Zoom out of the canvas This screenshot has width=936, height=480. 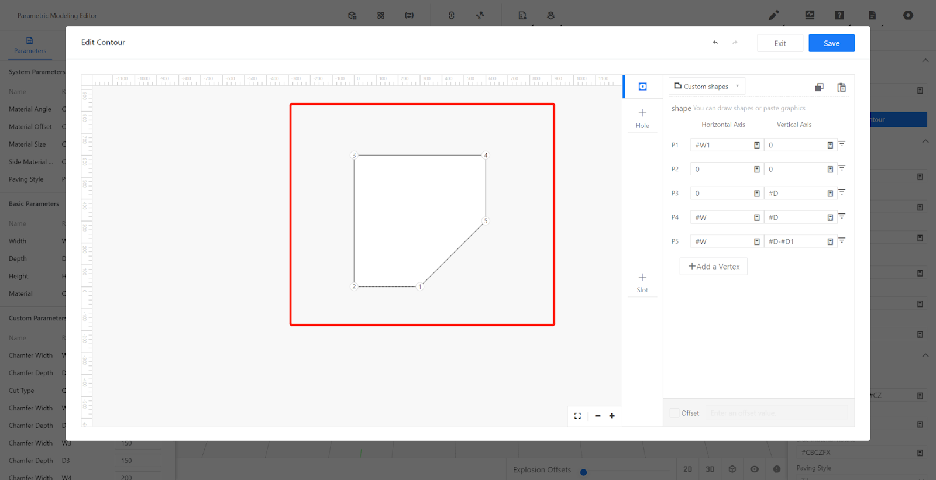pyautogui.click(x=597, y=416)
